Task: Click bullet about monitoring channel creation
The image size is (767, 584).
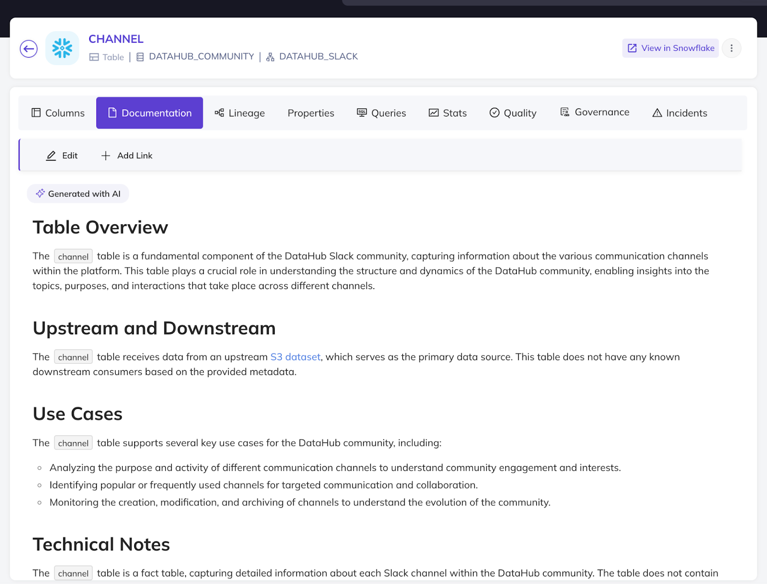Action: pyautogui.click(x=300, y=502)
